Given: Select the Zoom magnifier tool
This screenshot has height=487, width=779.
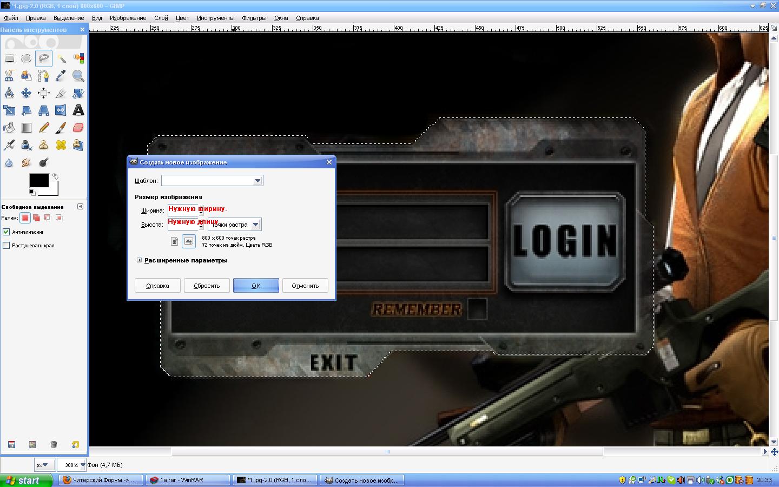Looking at the screenshot, I should [78, 76].
